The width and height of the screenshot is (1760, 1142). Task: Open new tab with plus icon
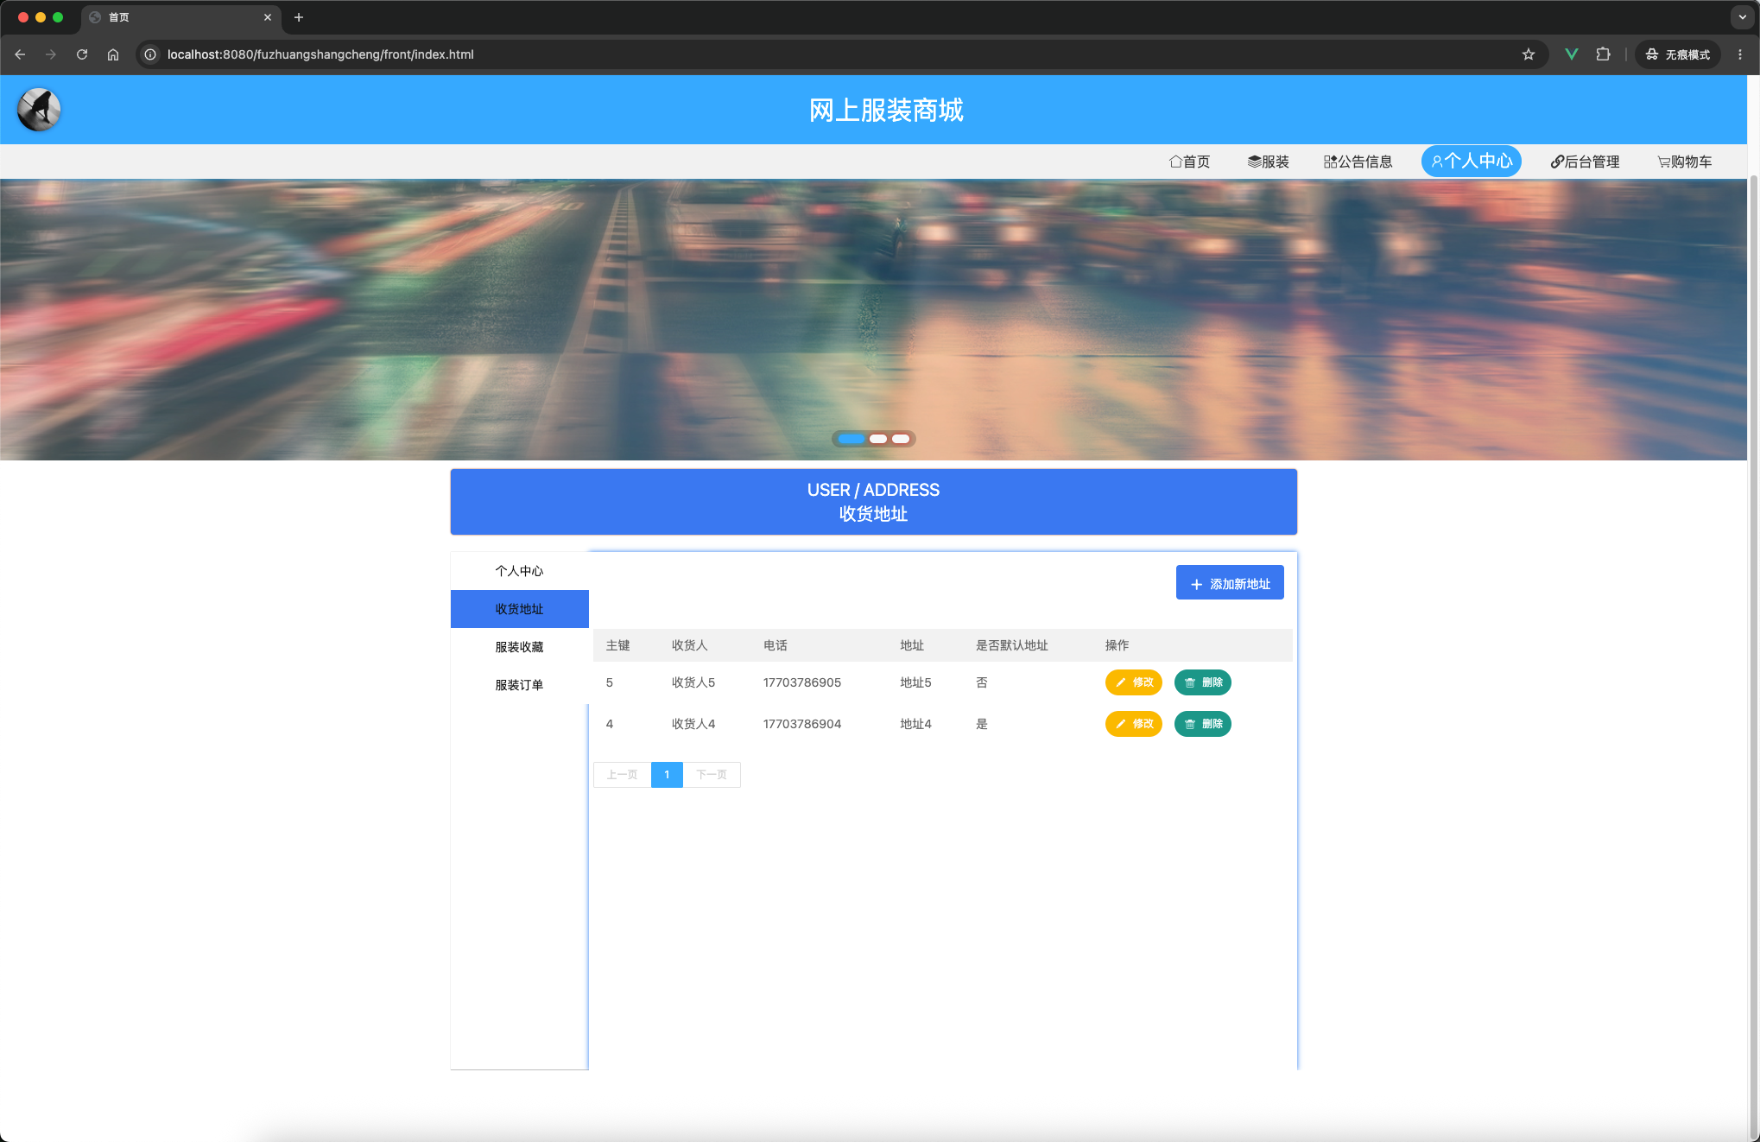click(299, 17)
